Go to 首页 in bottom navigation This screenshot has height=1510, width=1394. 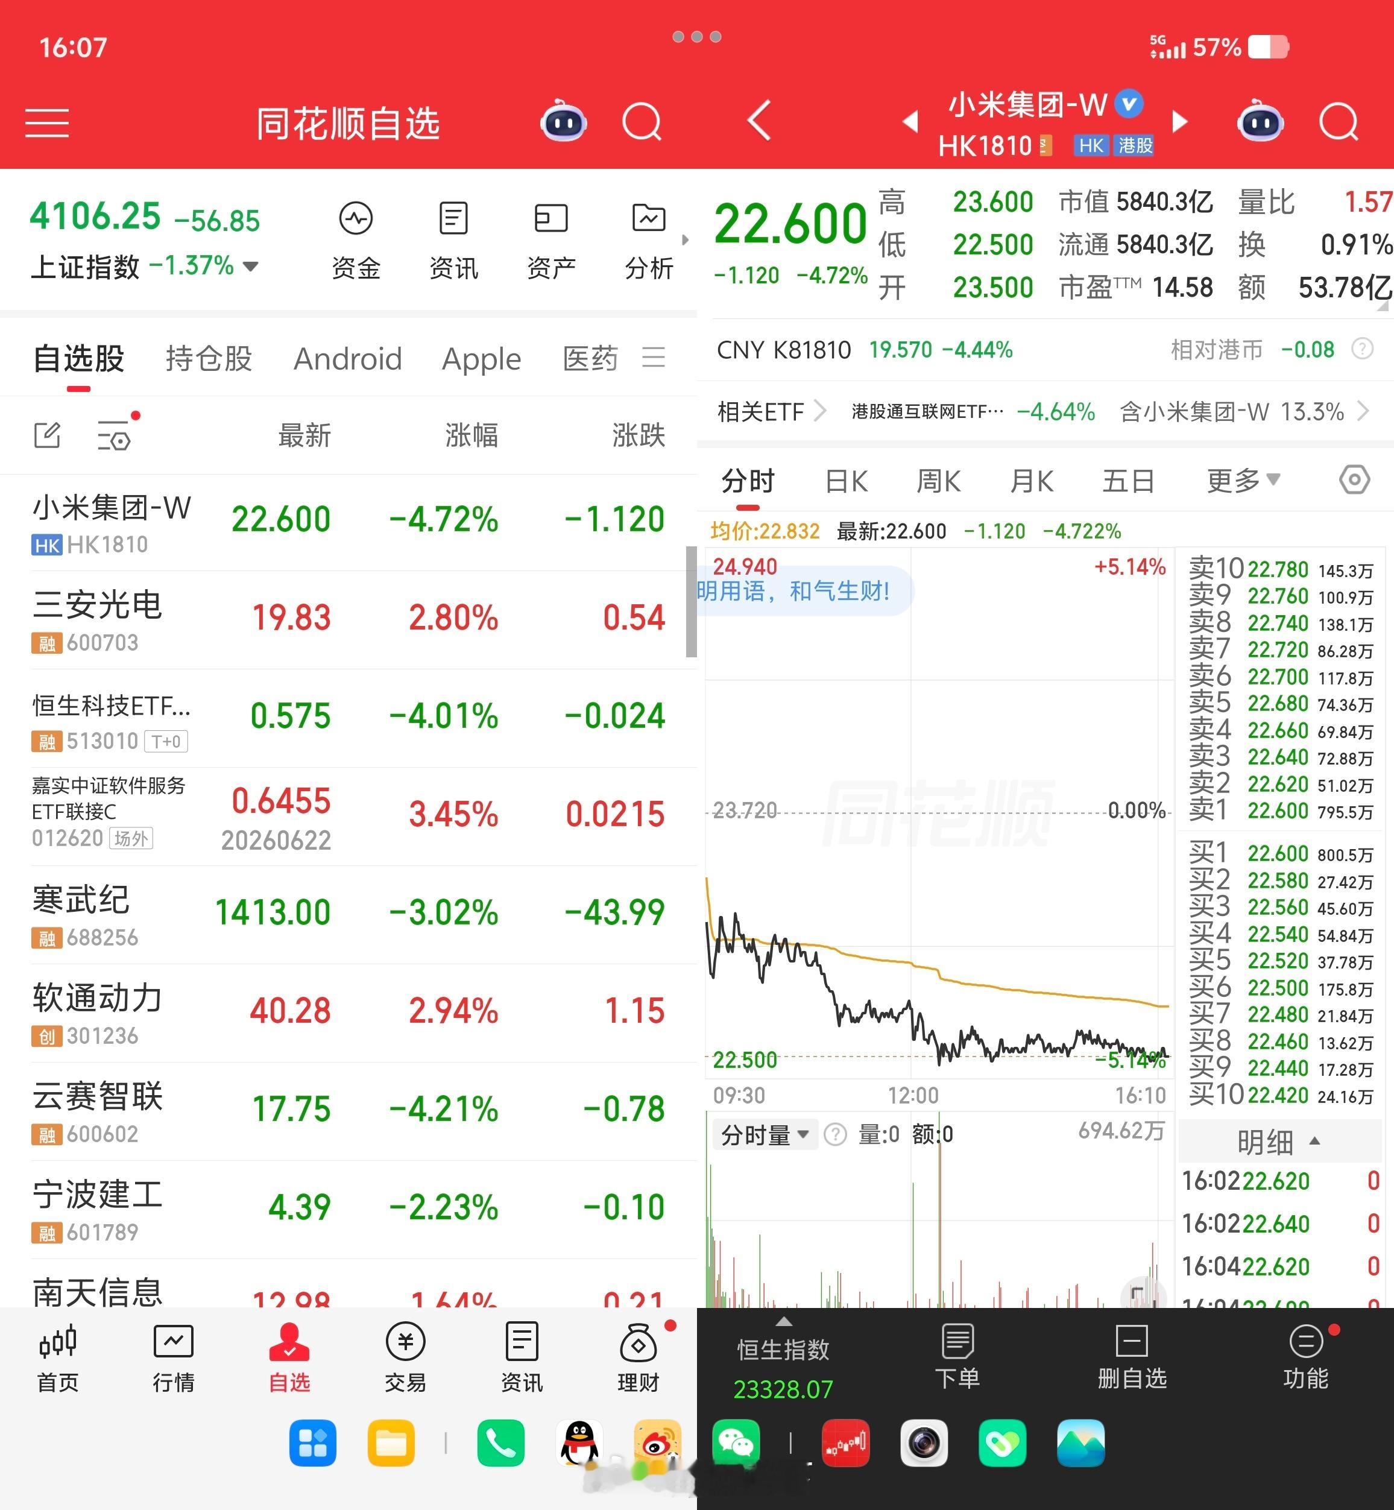[57, 1357]
